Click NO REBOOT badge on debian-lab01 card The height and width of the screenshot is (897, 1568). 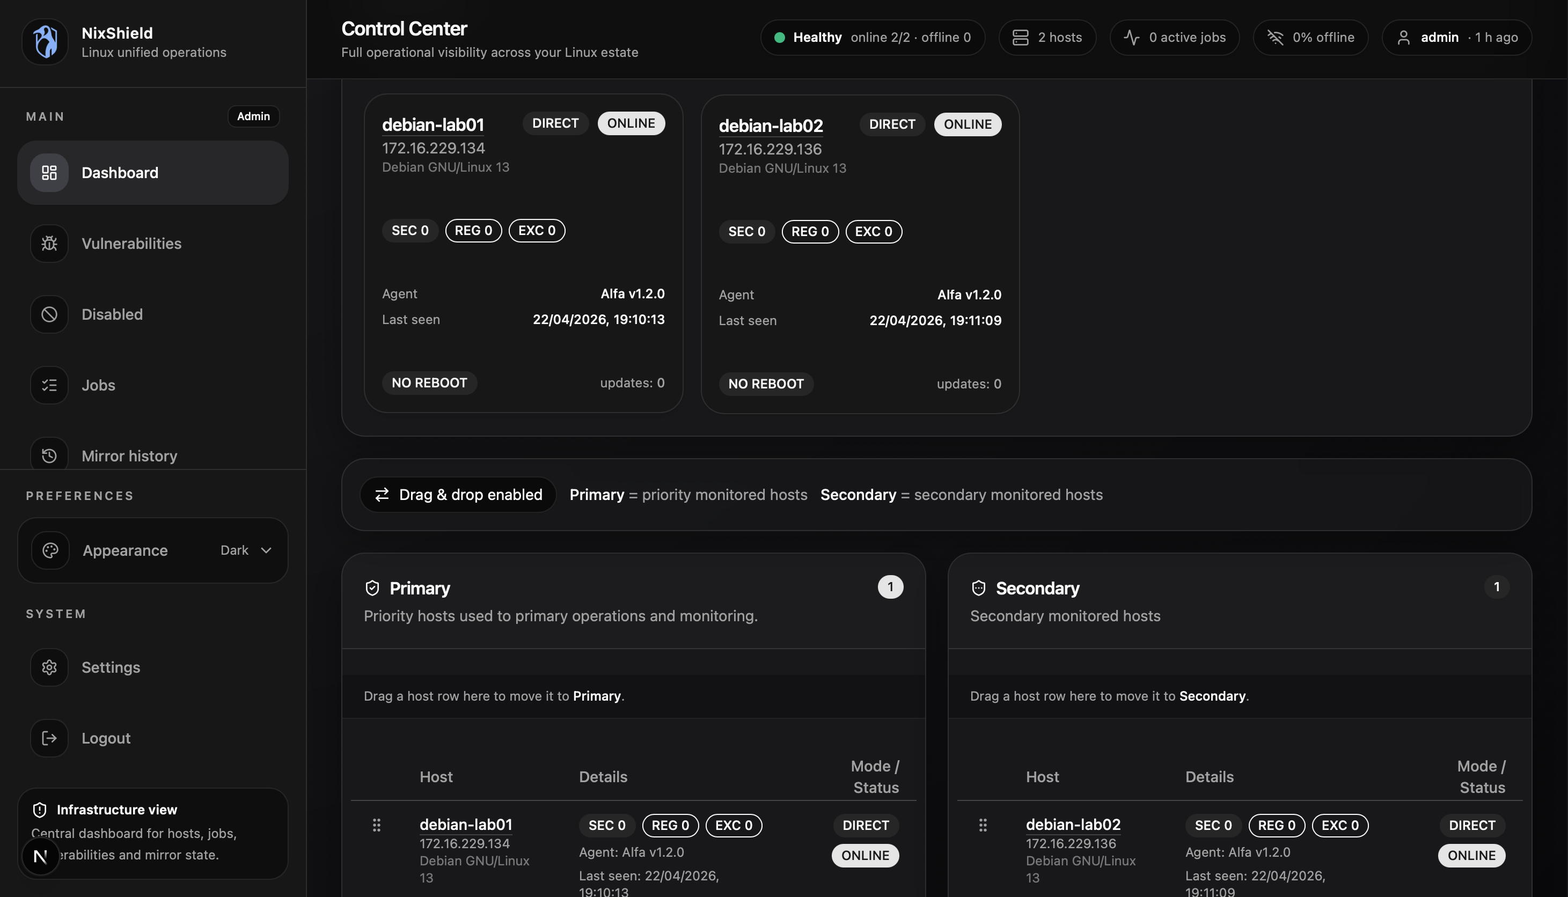coord(429,383)
